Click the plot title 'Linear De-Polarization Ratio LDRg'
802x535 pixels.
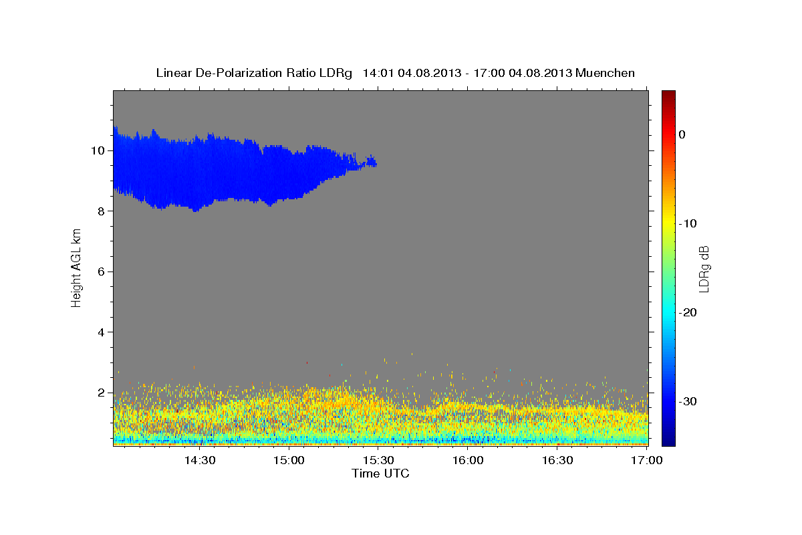[253, 73]
